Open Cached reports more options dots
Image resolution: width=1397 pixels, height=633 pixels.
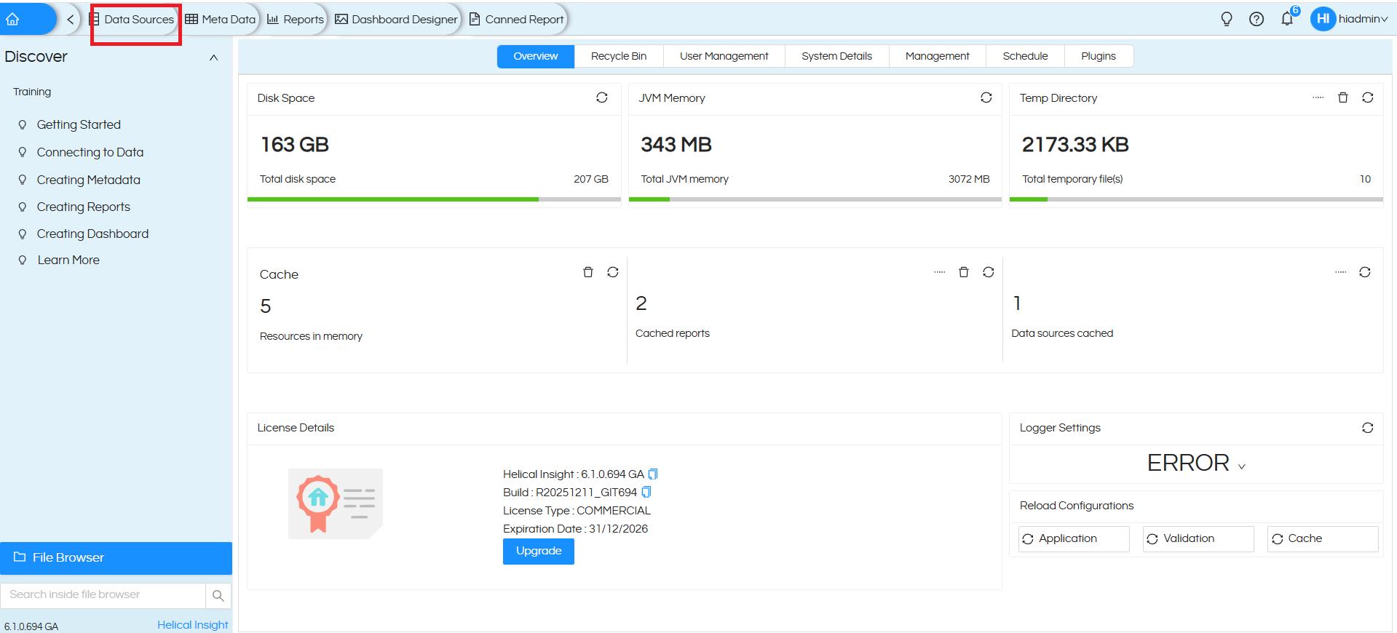940,272
